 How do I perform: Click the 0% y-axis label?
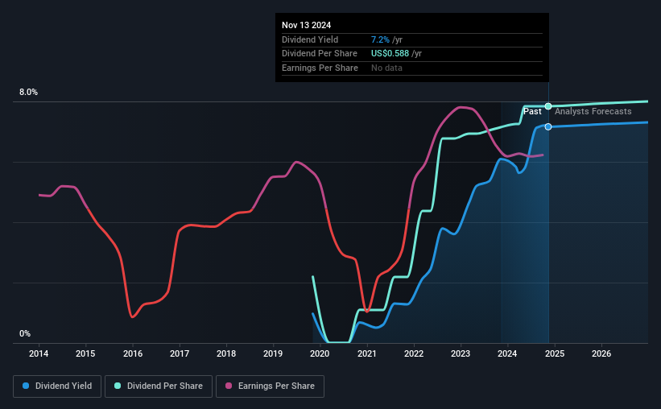coord(25,333)
